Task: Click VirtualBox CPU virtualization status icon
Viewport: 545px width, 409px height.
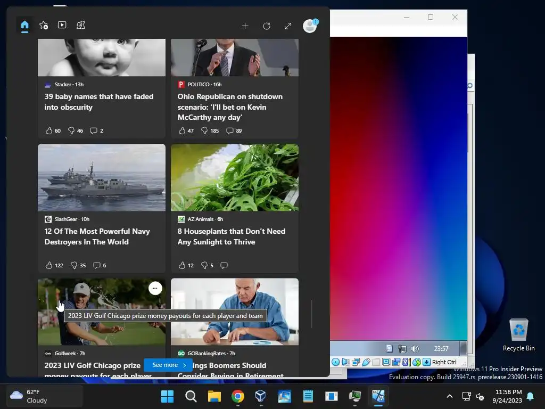Action: 406,362
